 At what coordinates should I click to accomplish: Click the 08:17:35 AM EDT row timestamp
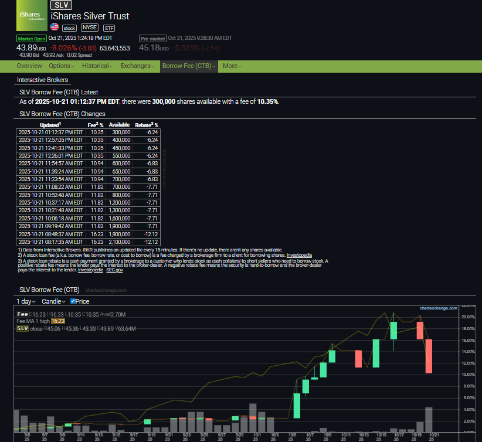[50, 242]
